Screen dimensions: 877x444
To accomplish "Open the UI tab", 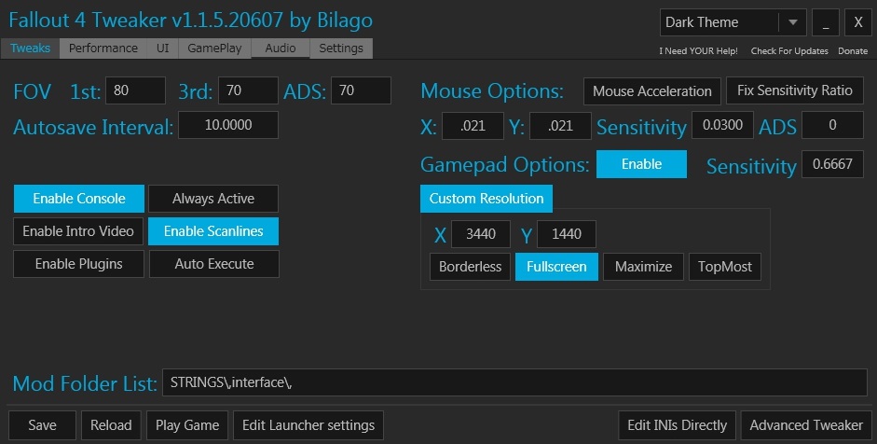I will (x=163, y=49).
